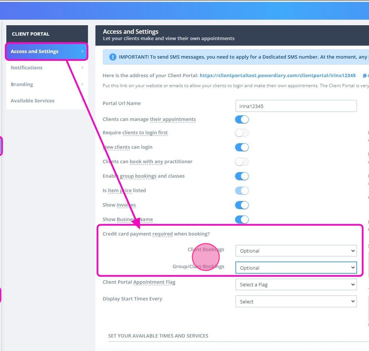Turn off Show Business Name
Viewport: 369px width, 351px height.
(242, 219)
